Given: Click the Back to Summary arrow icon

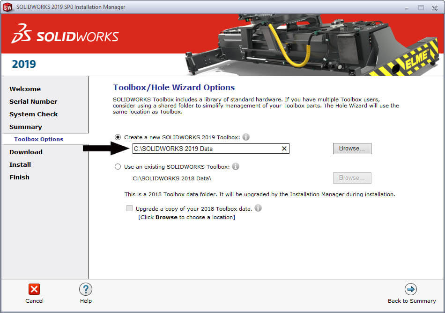Looking at the screenshot, I should pos(411,289).
